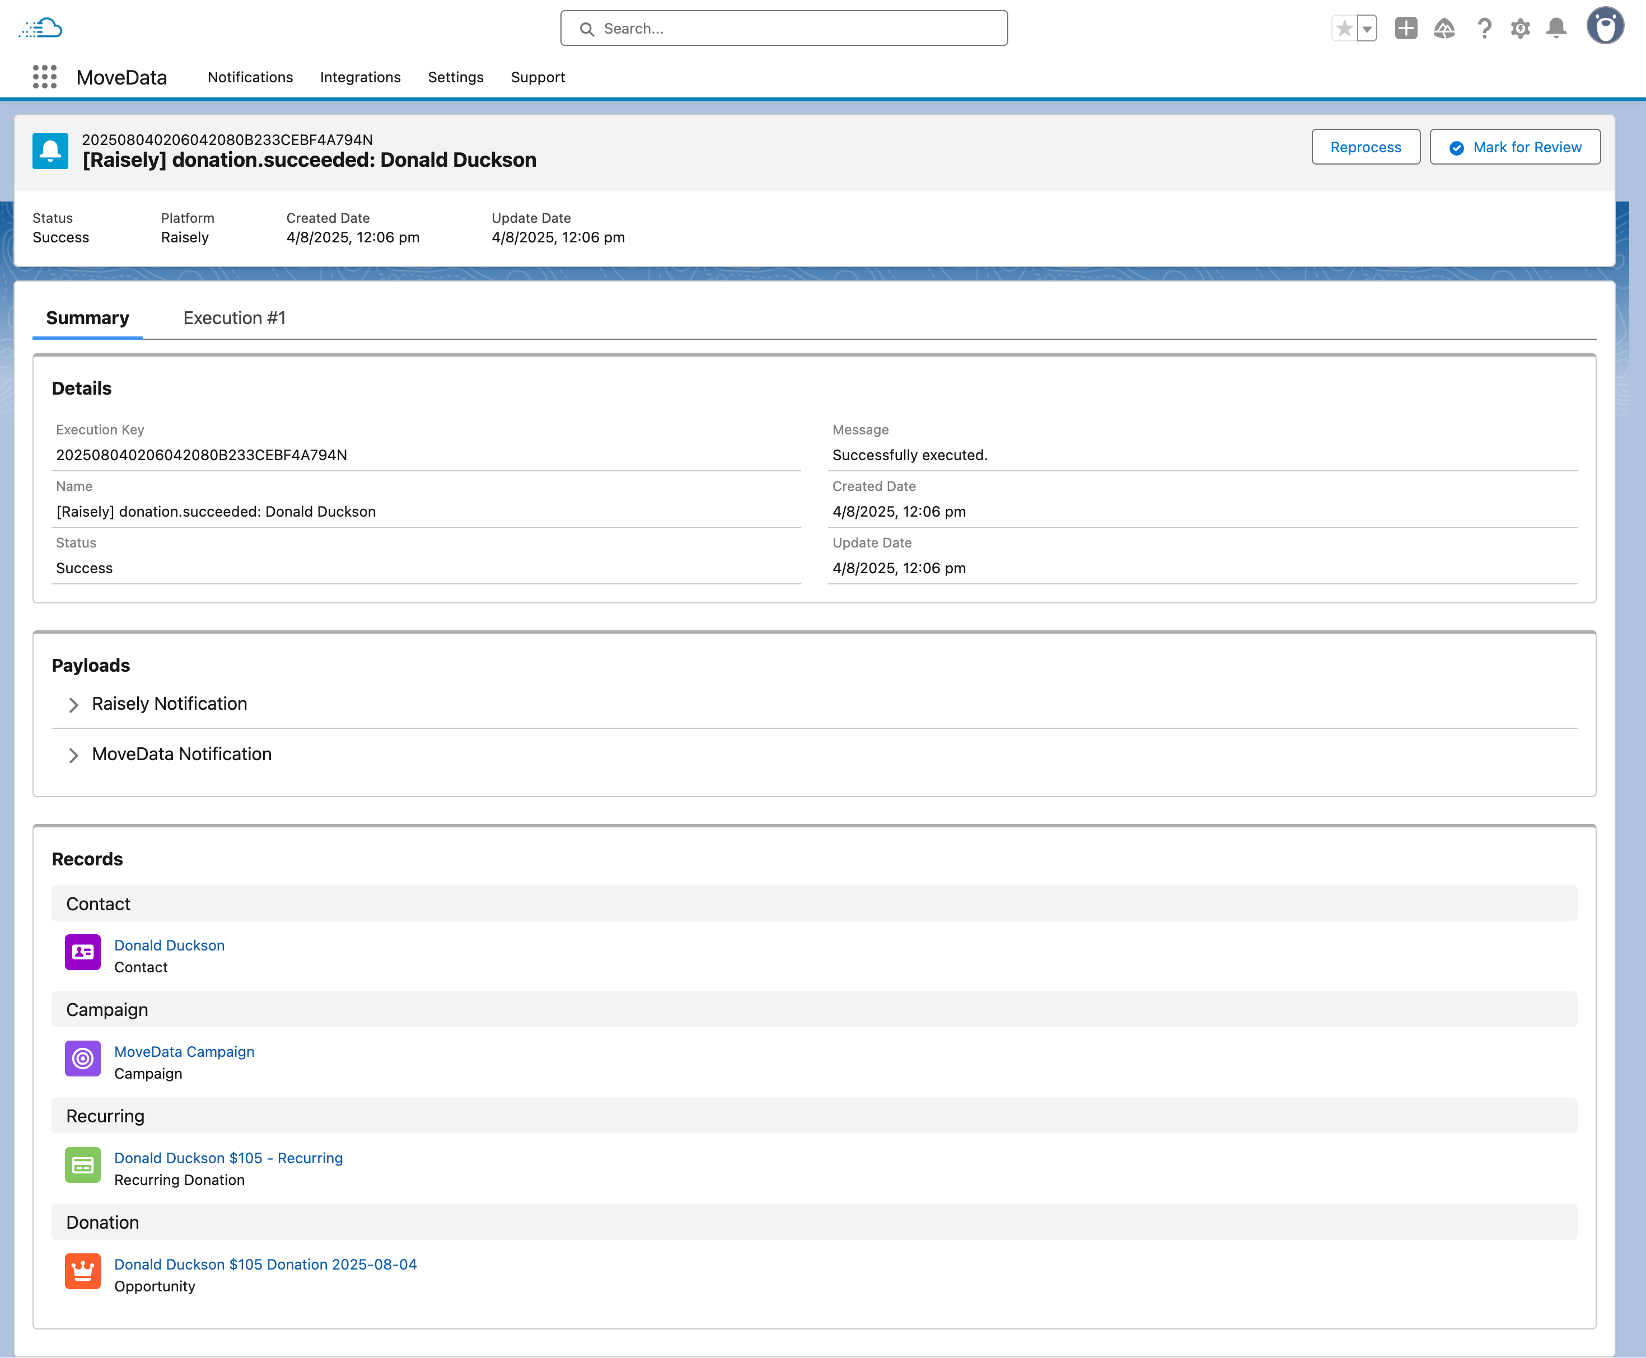This screenshot has height=1358, width=1646.
Task: Open the favorites list dropdown arrow
Action: point(1367,29)
